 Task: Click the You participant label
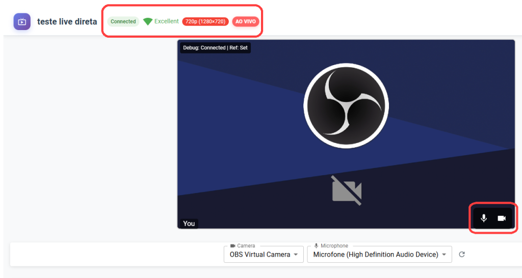[x=189, y=224]
